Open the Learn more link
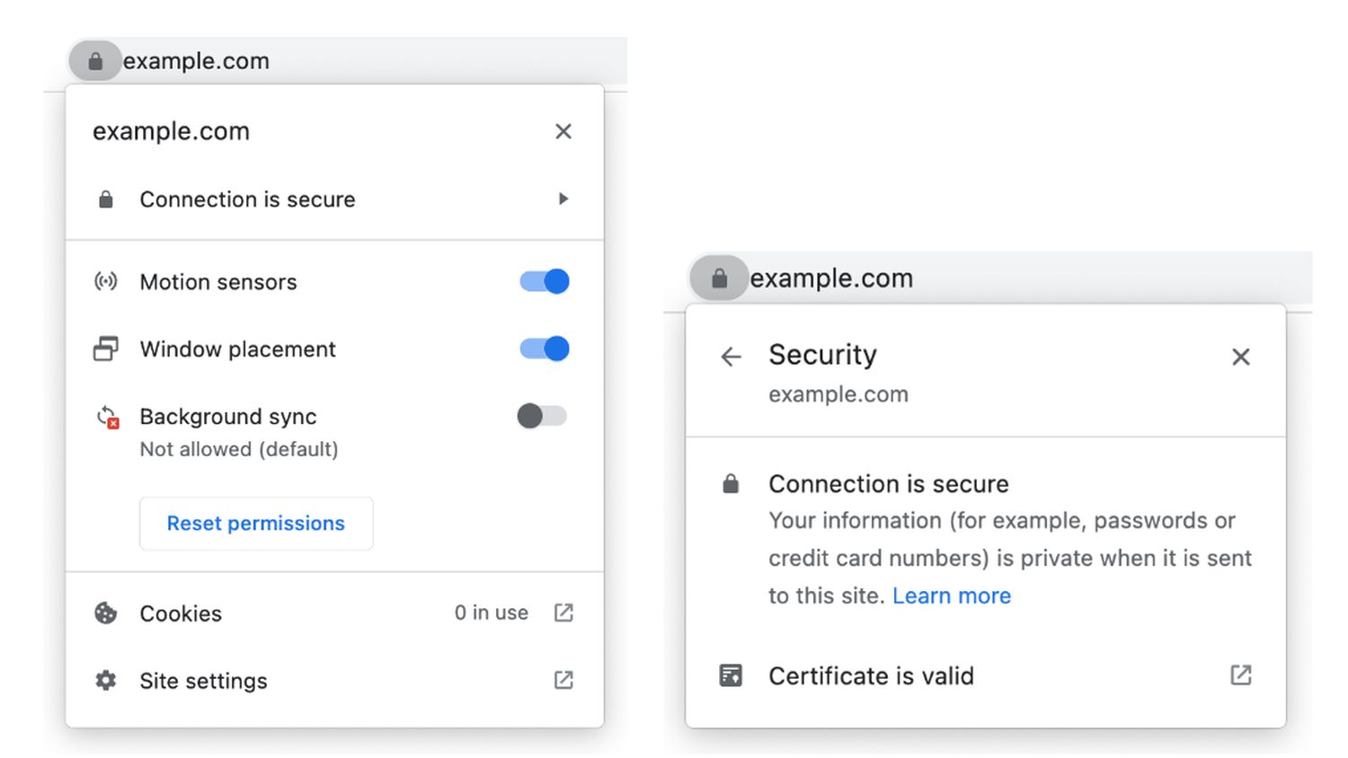Screen dimensions: 1348x758 click(x=952, y=595)
